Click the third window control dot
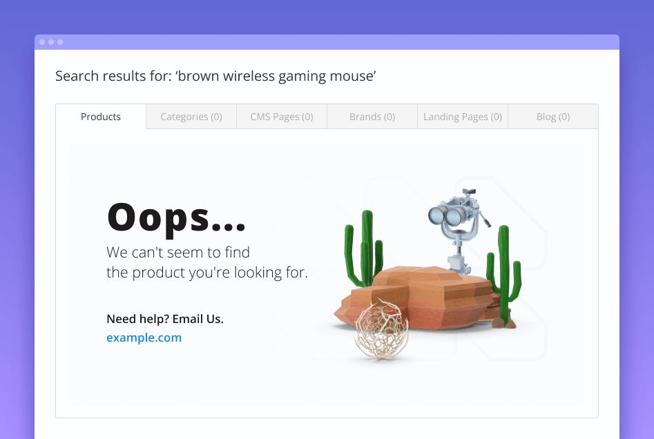This screenshot has height=439, width=654. pyautogui.click(x=60, y=42)
